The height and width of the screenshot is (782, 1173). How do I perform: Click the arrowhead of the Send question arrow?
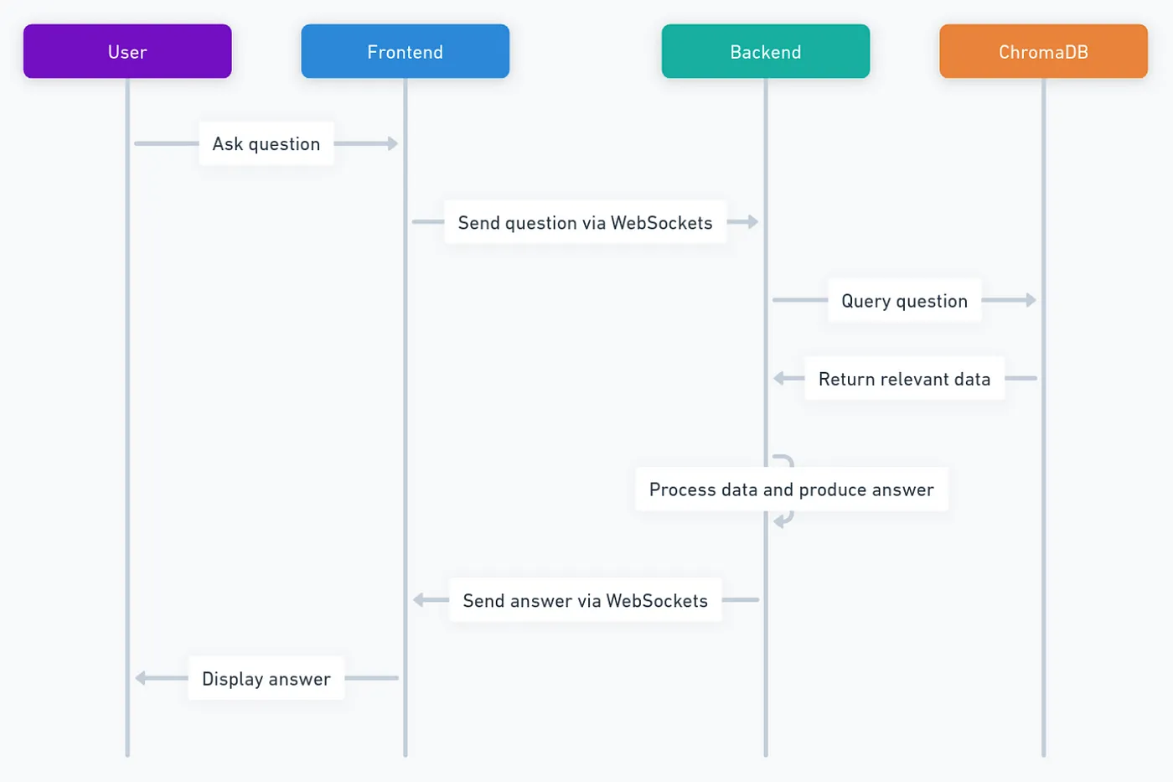pyautogui.click(x=753, y=222)
